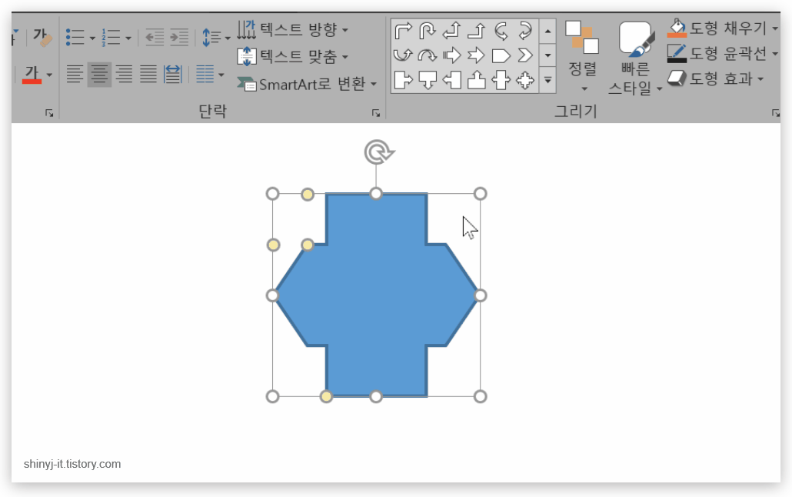792x497 pixels.
Task: Align text to the right
Action: (124, 75)
